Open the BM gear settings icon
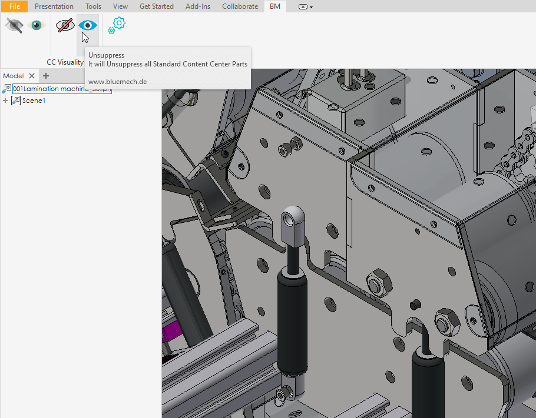The height and width of the screenshot is (418, 536). [117, 25]
